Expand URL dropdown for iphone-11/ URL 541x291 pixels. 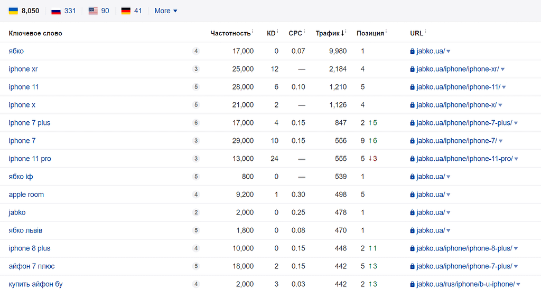tap(503, 87)
